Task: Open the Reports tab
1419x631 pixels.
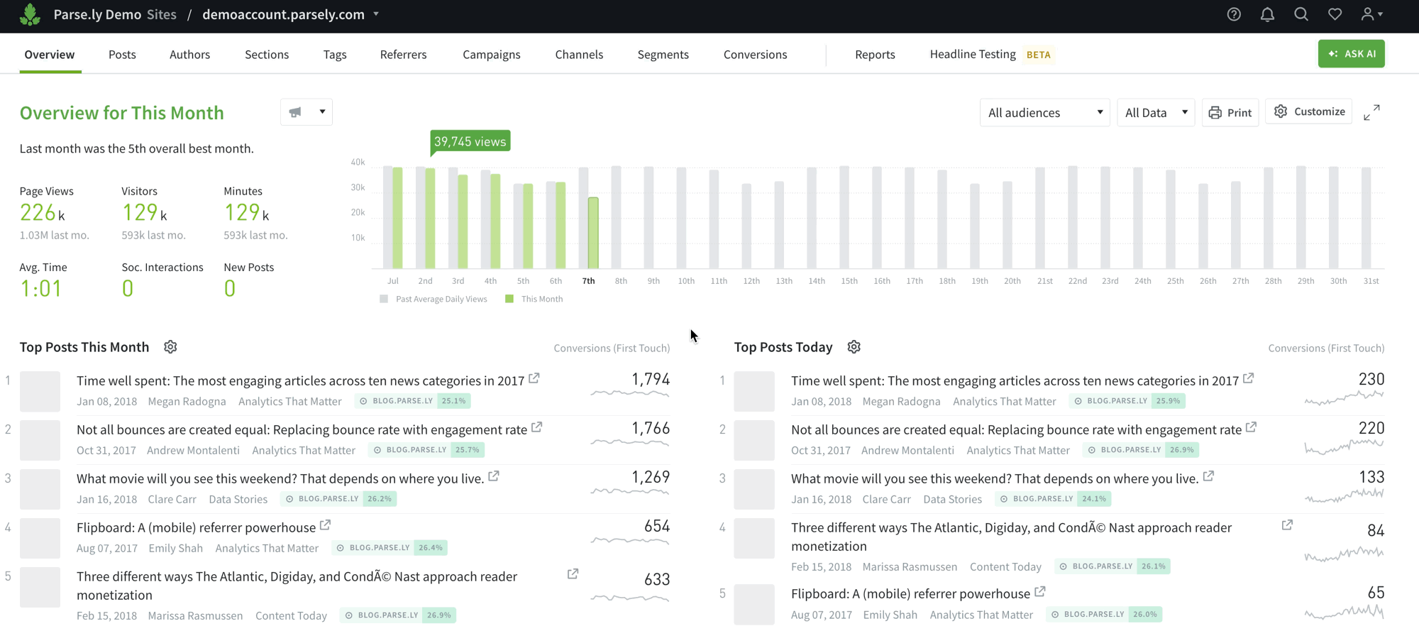Action: [875, 54]
